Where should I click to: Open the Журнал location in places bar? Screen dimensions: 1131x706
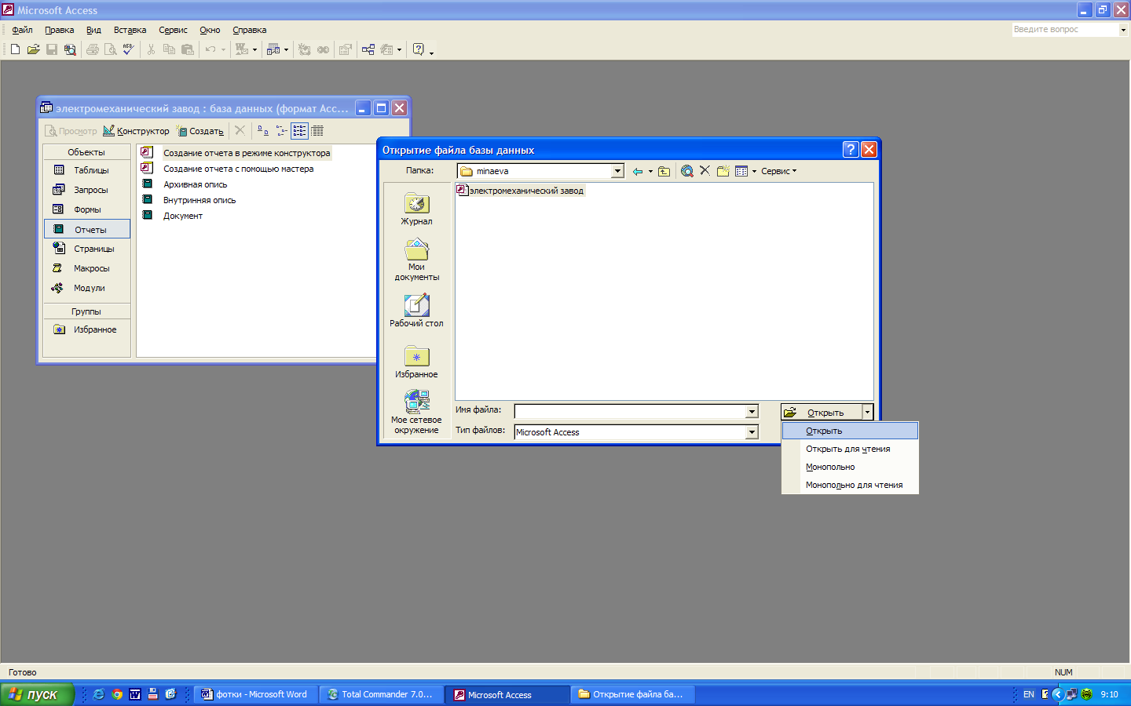(416, 209)
